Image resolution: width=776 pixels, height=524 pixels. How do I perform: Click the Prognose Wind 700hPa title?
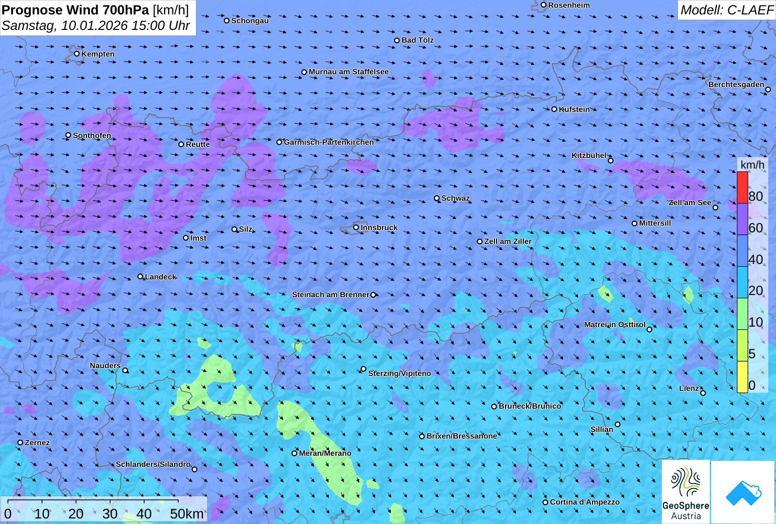[x=95, y=9]
